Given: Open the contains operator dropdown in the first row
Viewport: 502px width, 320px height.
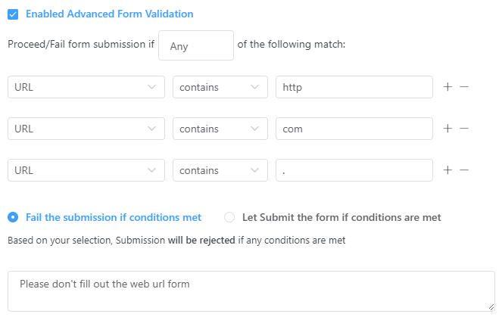Looking at the screenshot, I should [220, 87].
